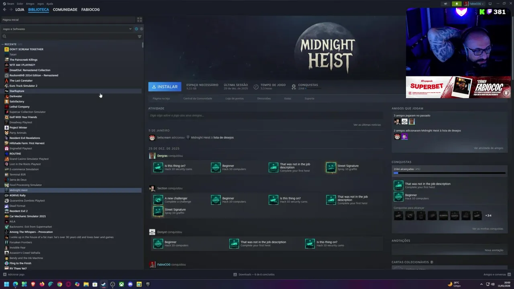Click the Conquistas trophy icon
The image size is (514, 289).
pos(294,86)
